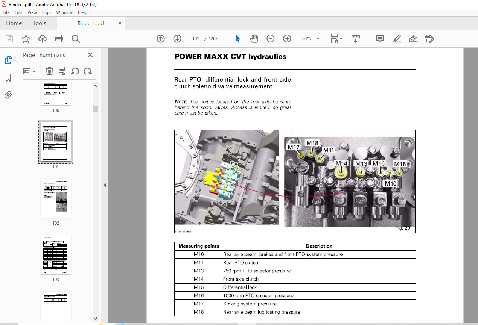Click the M17 label in the figure

pos(293,147)
